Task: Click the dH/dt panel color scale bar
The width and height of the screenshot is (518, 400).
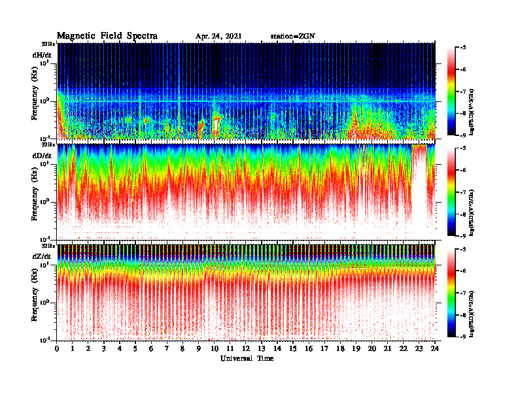Action: 451,92
